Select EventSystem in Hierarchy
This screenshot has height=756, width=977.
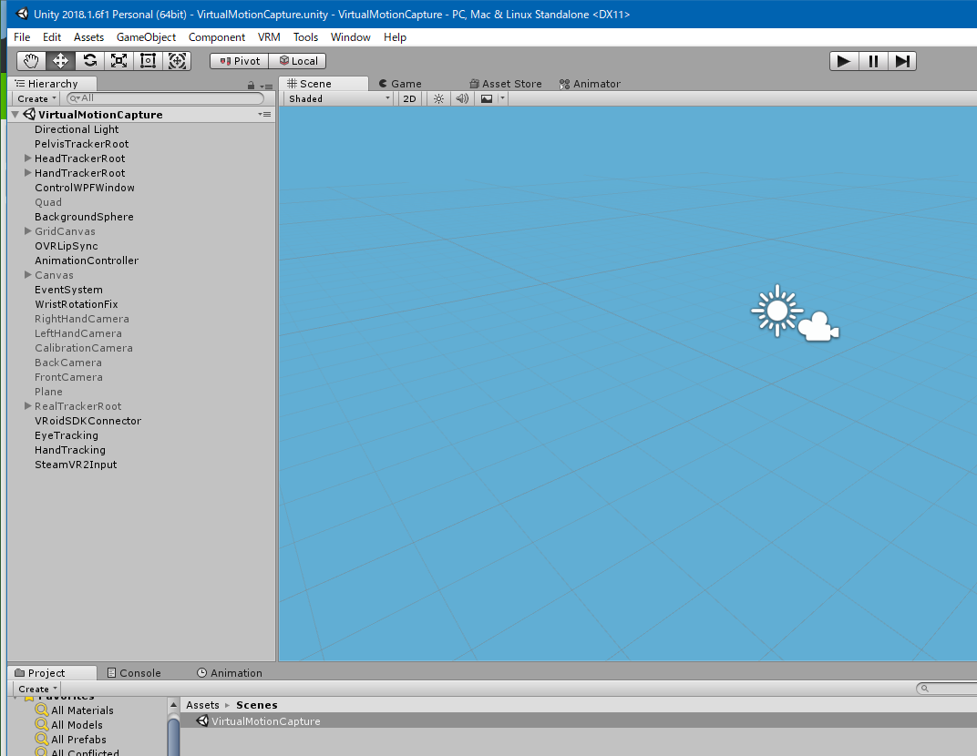pos(141,290)
